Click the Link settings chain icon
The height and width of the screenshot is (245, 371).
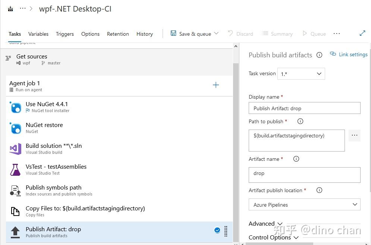coord(333,54)
